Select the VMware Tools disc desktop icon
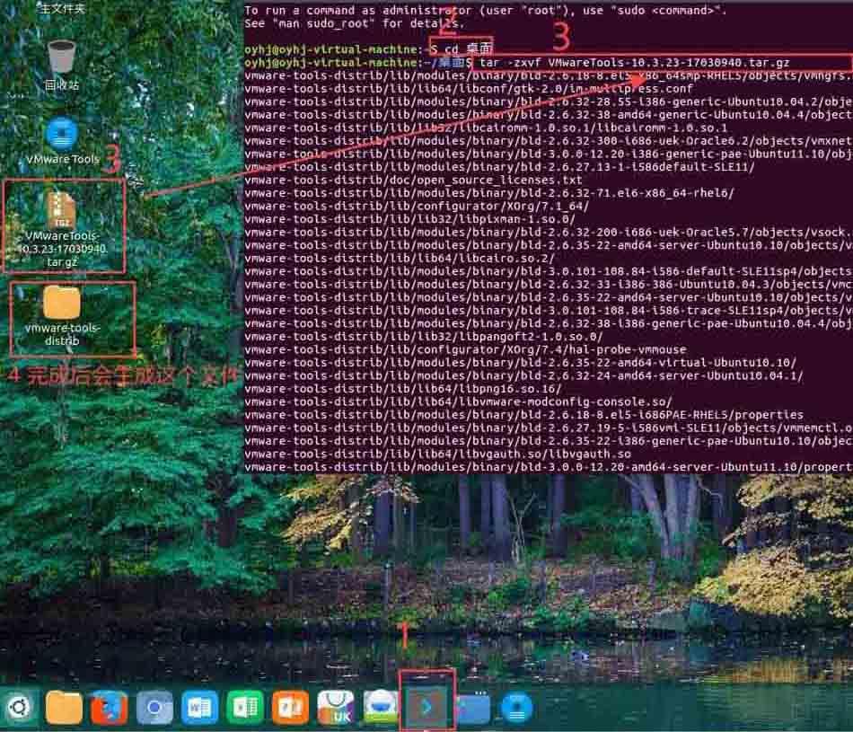The width and height of the screenshot is (853, 732). point(63,140)
